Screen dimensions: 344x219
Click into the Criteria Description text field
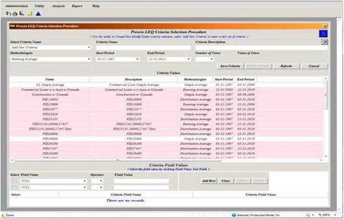click(x=261, y=47)
